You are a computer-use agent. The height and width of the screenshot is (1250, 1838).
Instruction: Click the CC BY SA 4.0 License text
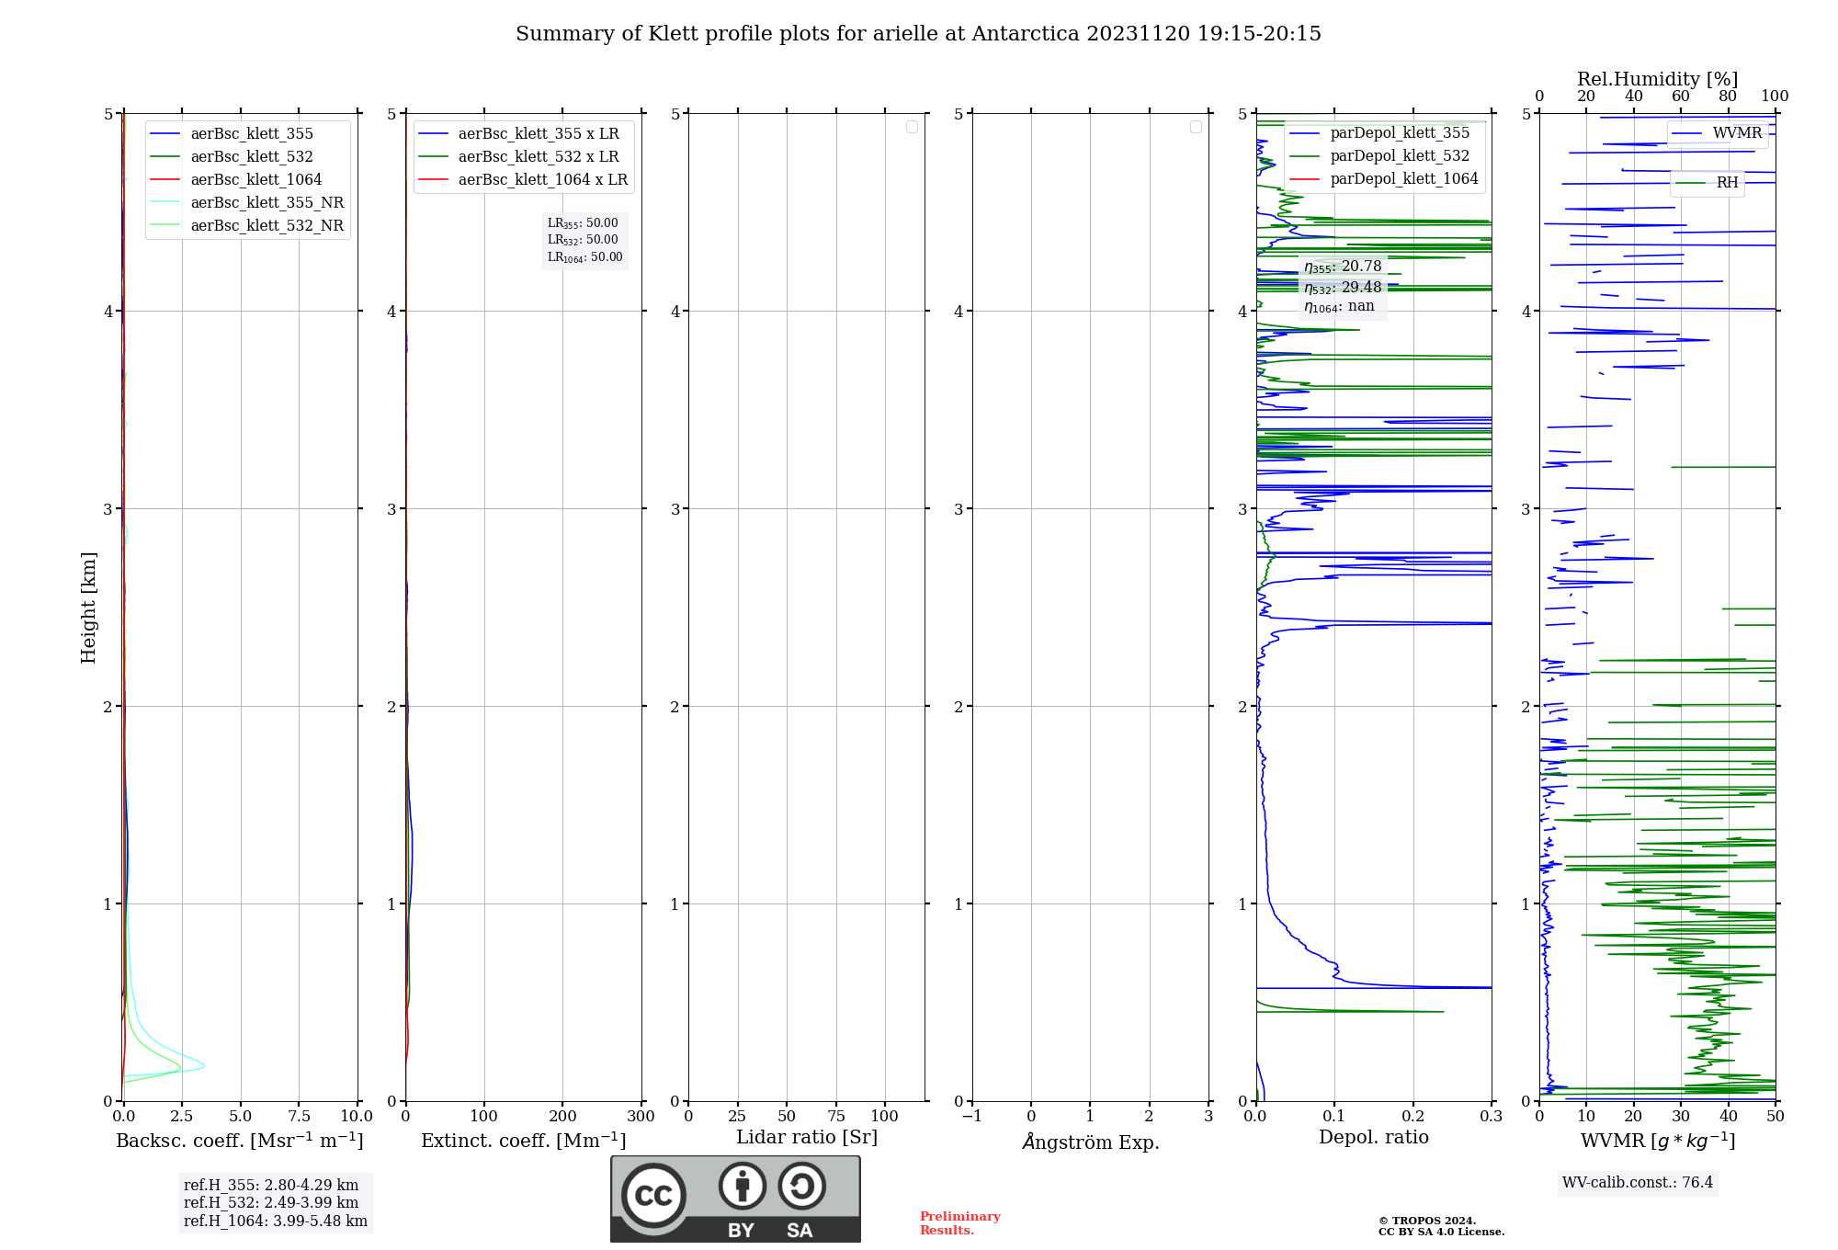tap(1441, 1232)
